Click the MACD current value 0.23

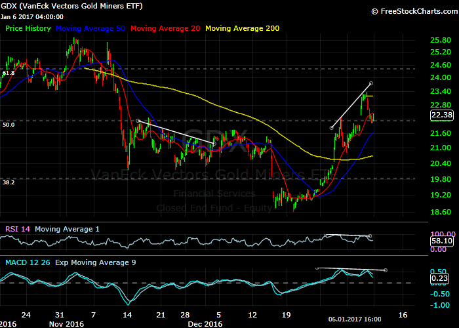440,278
